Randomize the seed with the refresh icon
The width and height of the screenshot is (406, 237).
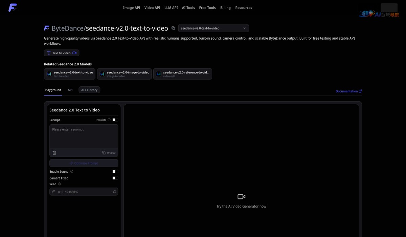(x=115, y=192)
